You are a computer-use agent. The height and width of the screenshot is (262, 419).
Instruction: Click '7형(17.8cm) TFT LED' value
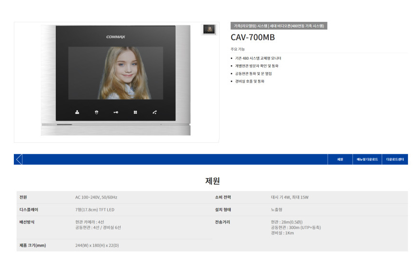[x=95, y=210]
